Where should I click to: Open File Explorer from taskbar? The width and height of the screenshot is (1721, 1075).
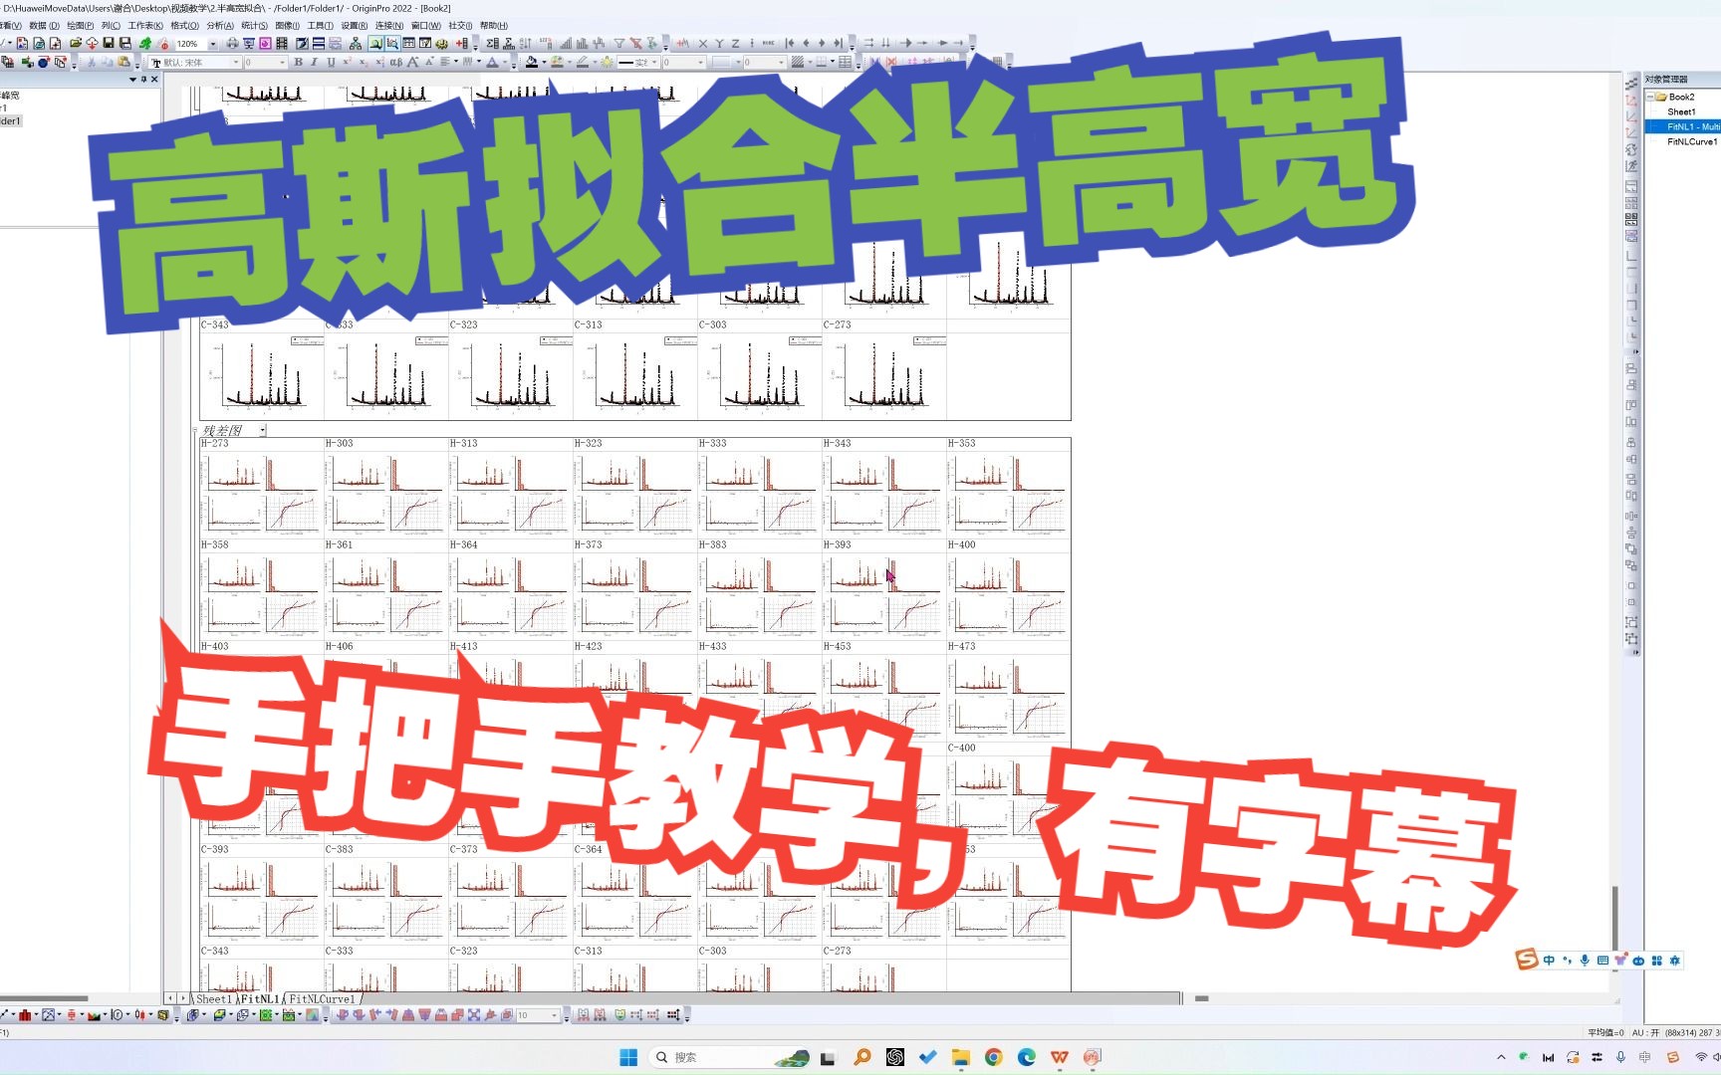tap(960, 1057)
